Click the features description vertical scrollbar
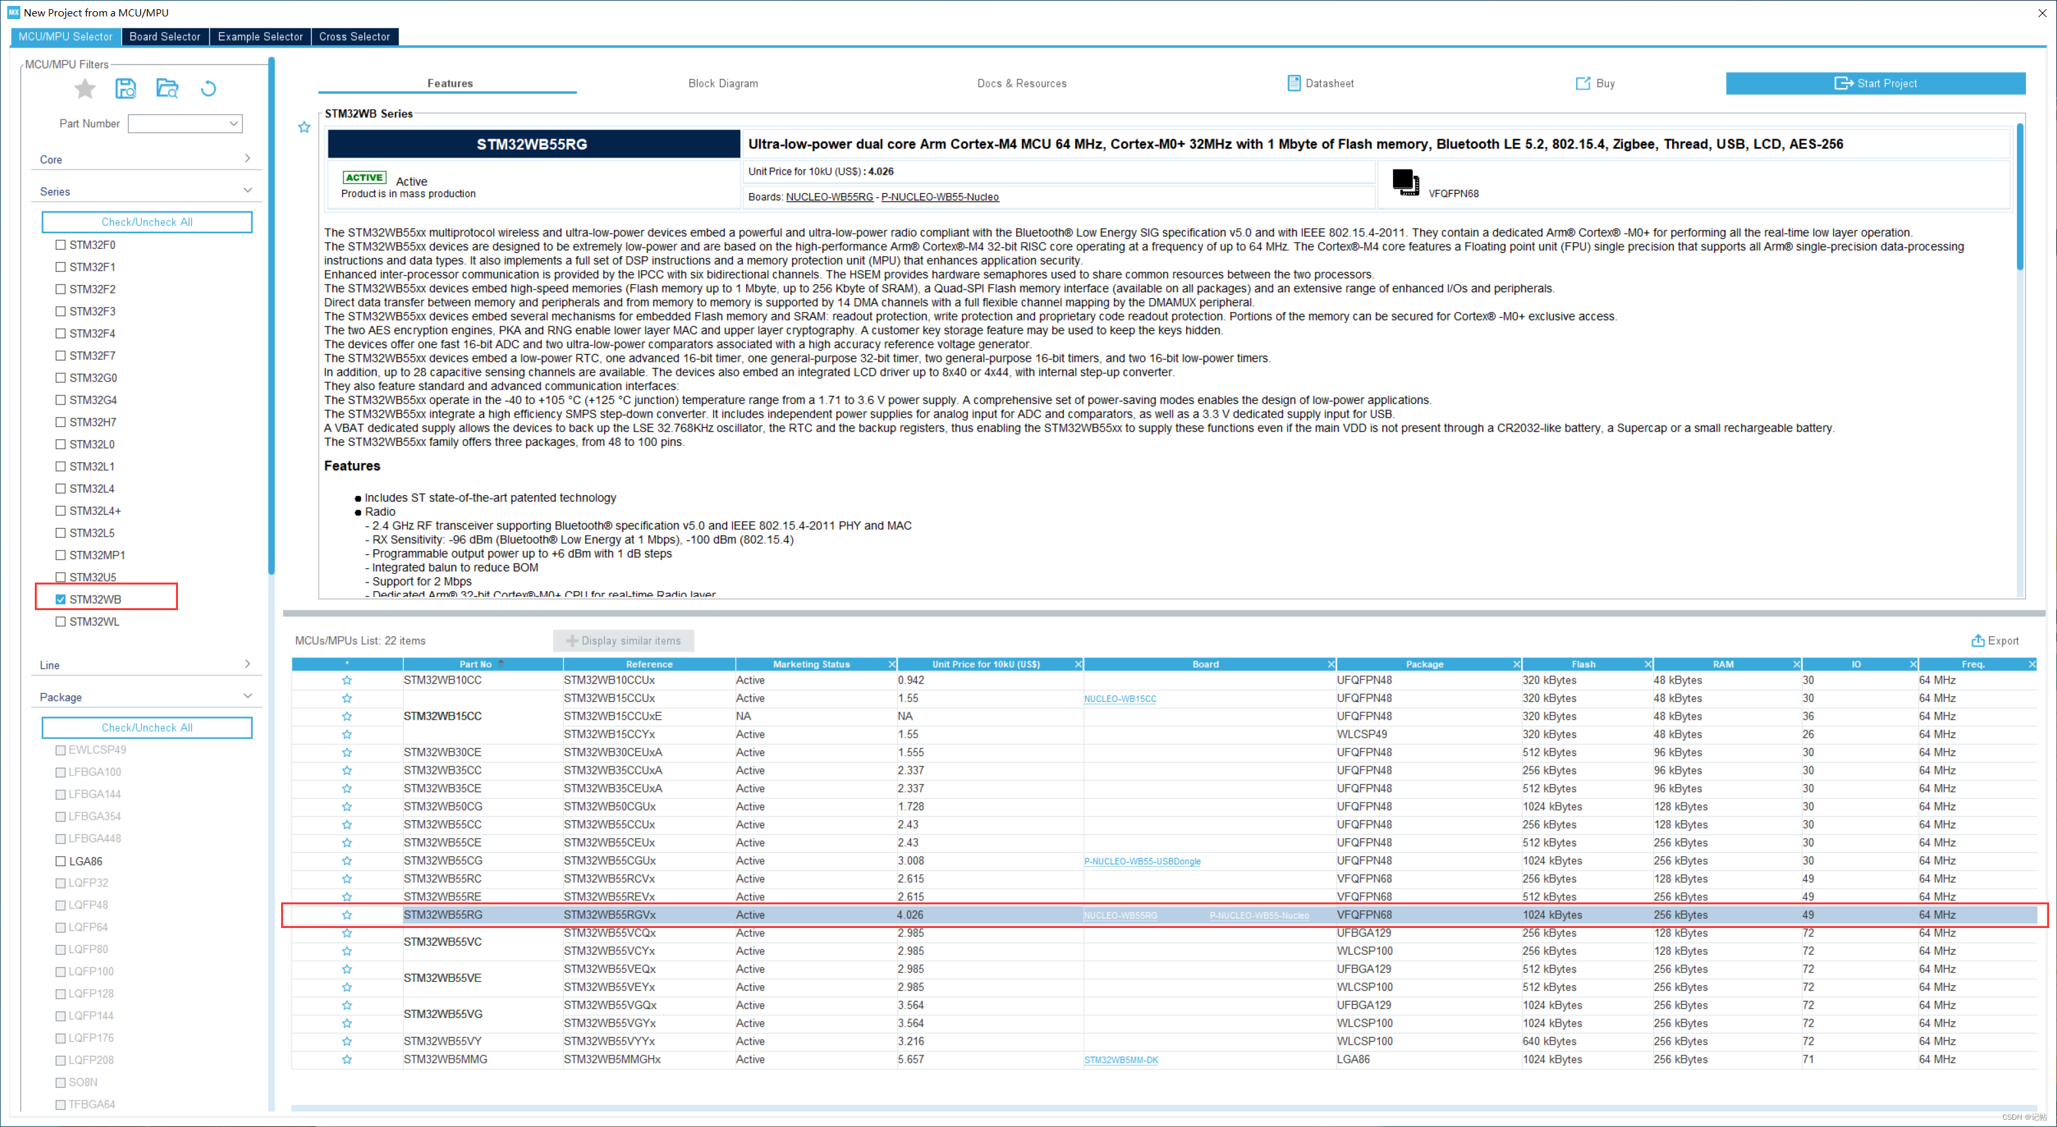The height and width of the screenshot is (1127, 2057). click(x=2020, y=197)
